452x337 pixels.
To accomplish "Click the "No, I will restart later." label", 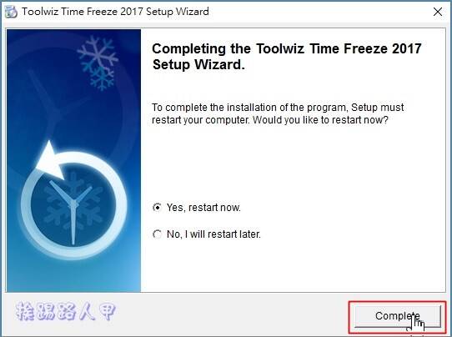I will tap(213, 234).
